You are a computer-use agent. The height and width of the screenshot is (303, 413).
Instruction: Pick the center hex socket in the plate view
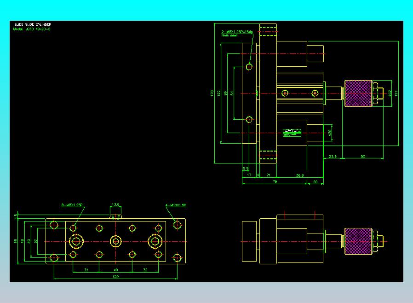(x=115, y=241)
